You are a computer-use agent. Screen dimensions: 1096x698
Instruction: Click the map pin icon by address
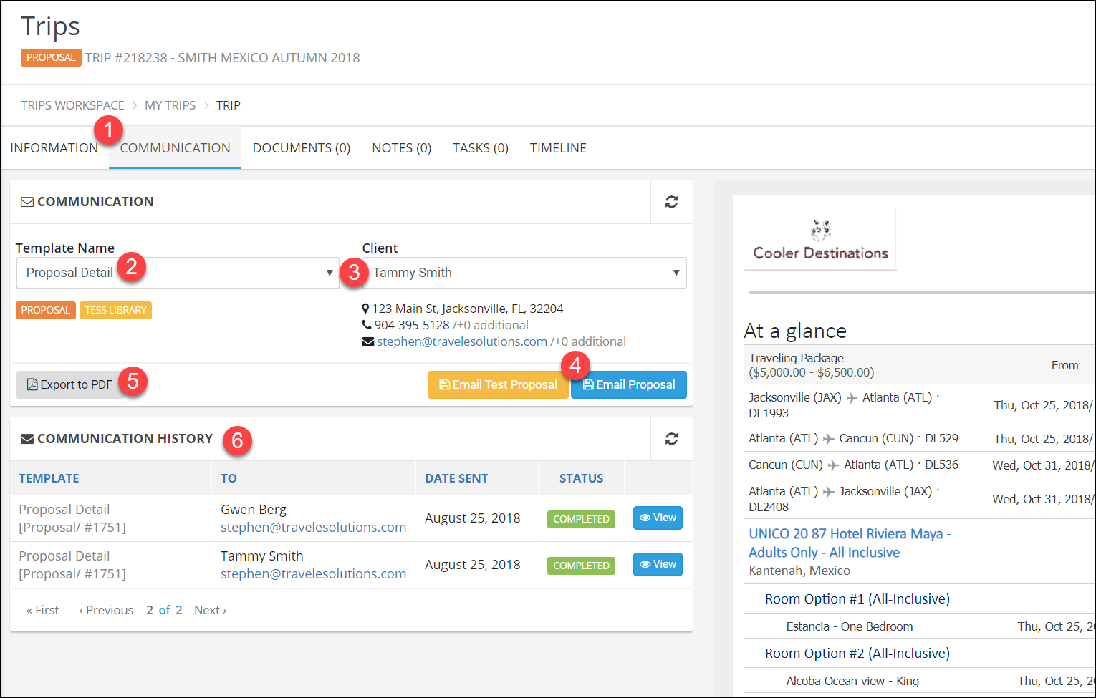pyautogui.click(x=366, y=309)
